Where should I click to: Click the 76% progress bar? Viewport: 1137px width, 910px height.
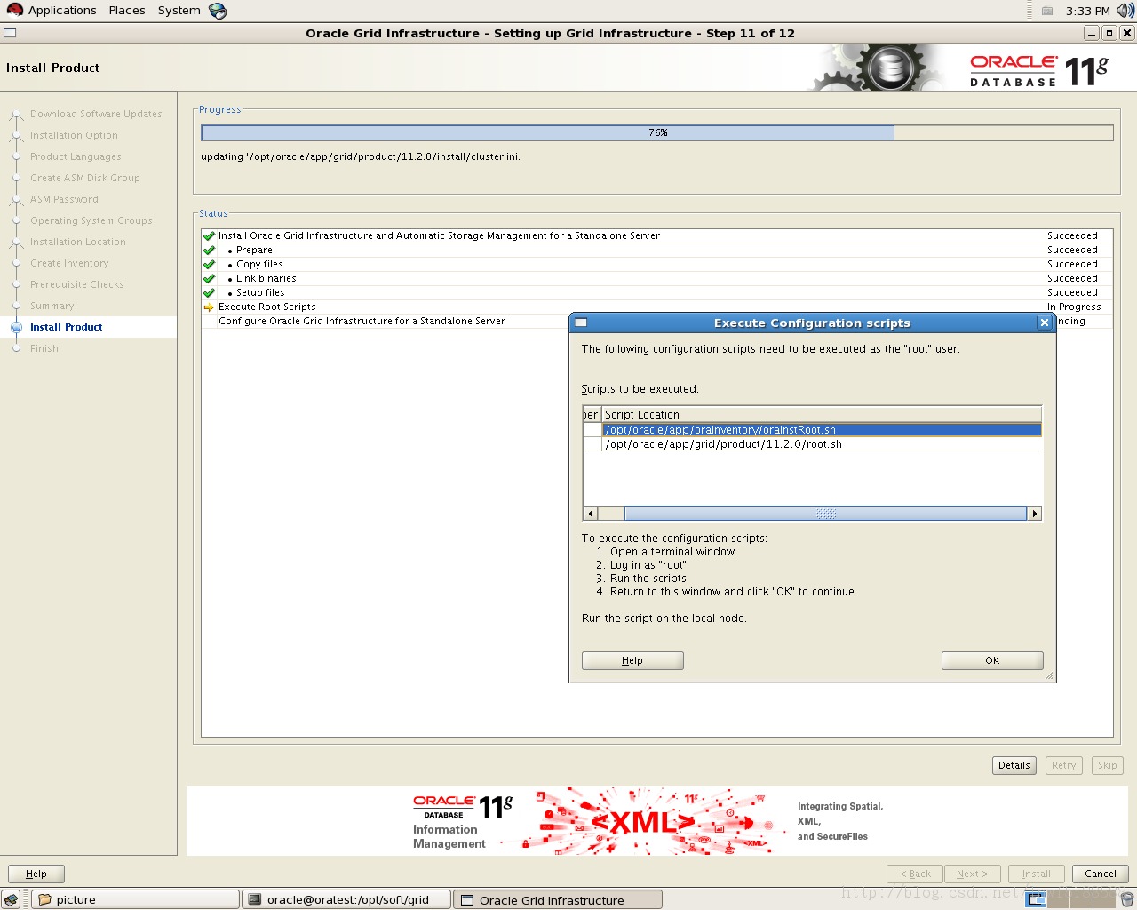tap(657, 132)
